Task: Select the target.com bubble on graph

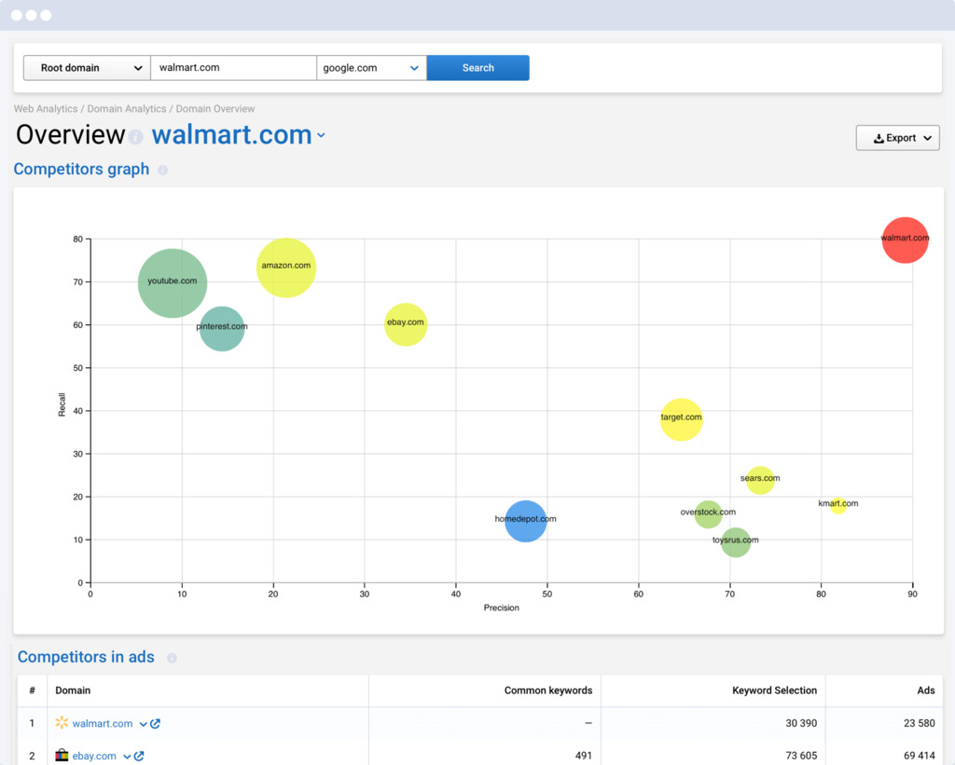Action: click(x=682, y=419)
